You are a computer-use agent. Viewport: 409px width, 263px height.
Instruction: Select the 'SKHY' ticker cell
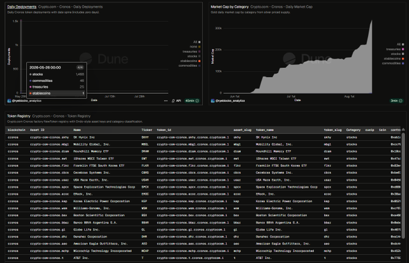(x=145, y=137)
